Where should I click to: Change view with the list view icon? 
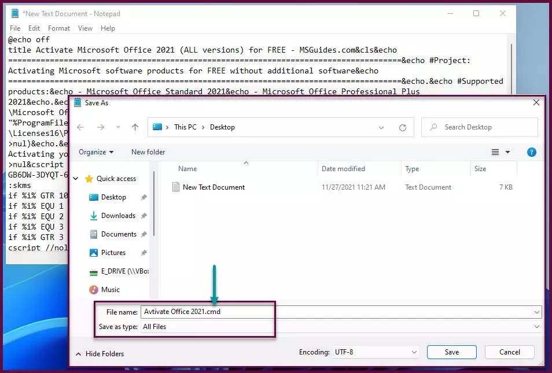495,152
